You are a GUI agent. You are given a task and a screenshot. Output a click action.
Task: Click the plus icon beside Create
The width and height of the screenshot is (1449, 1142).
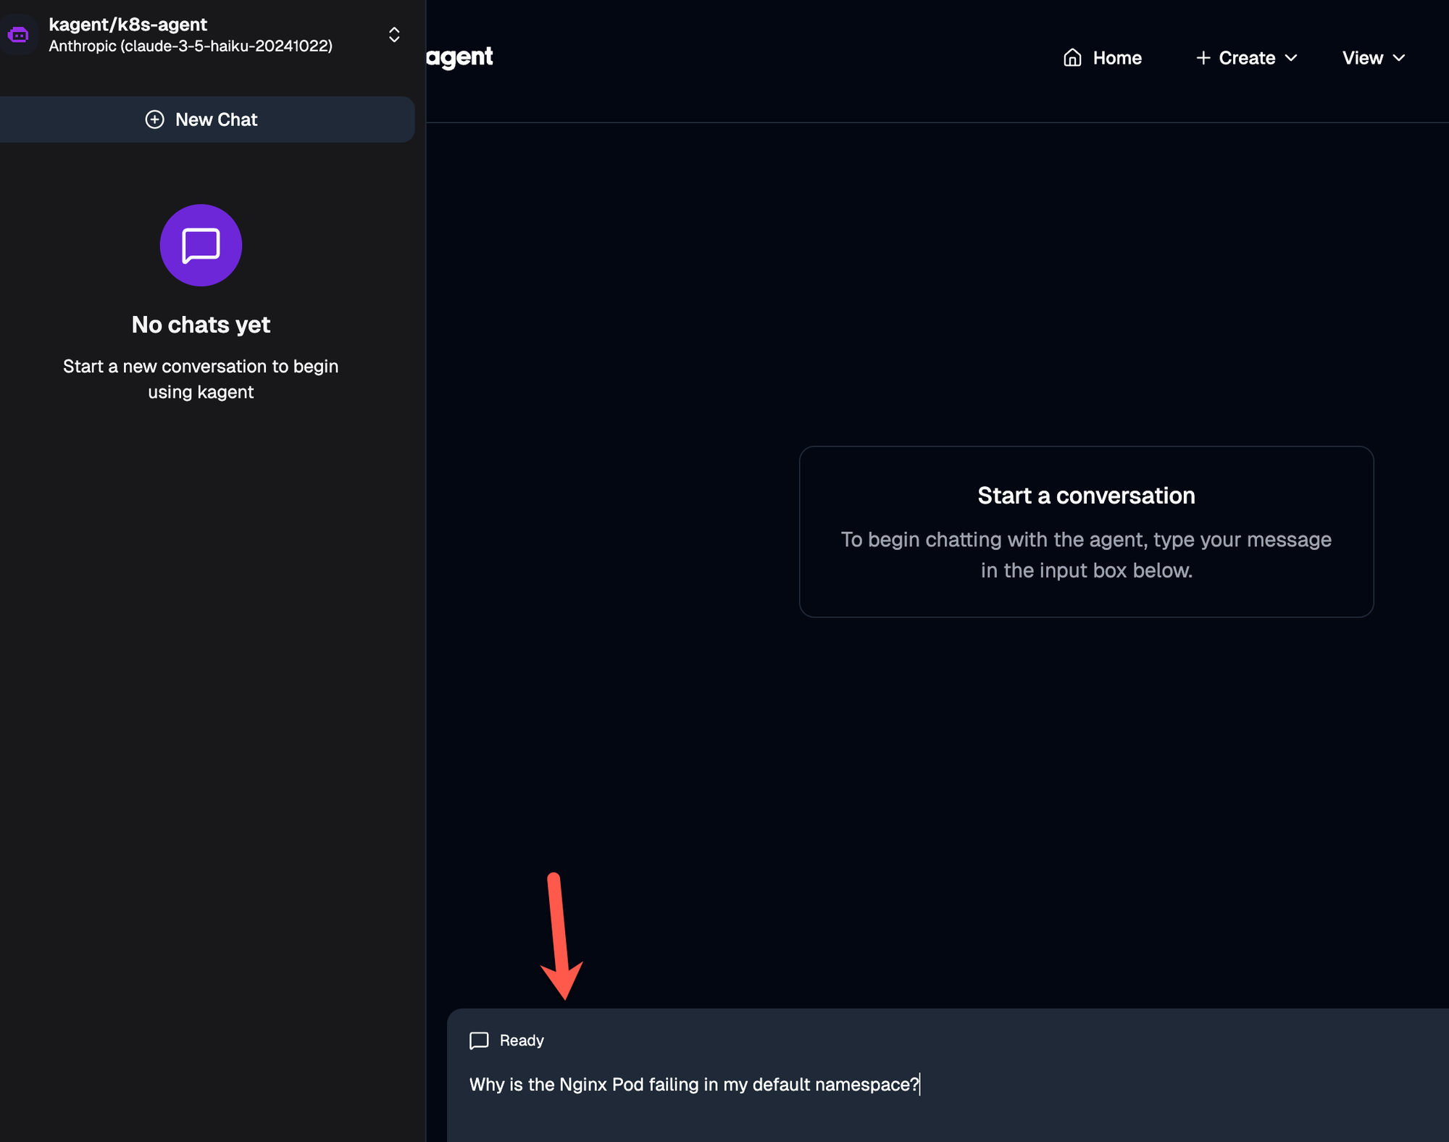[1203, 58]
